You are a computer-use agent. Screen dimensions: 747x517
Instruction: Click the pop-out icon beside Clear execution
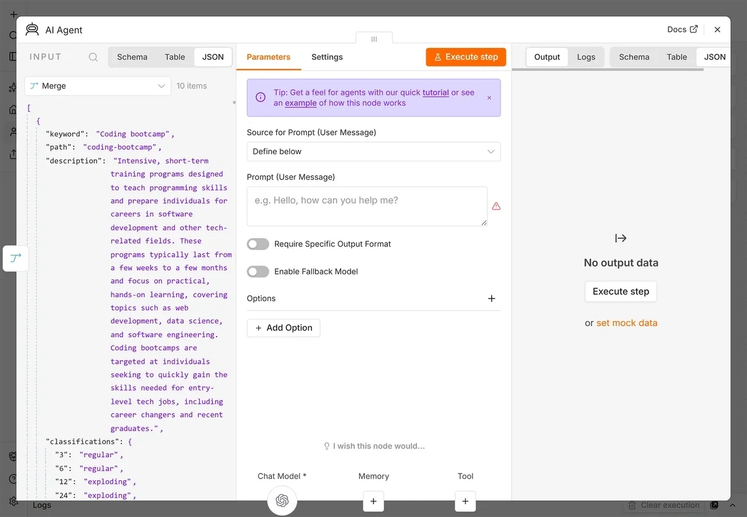(715, 505)
